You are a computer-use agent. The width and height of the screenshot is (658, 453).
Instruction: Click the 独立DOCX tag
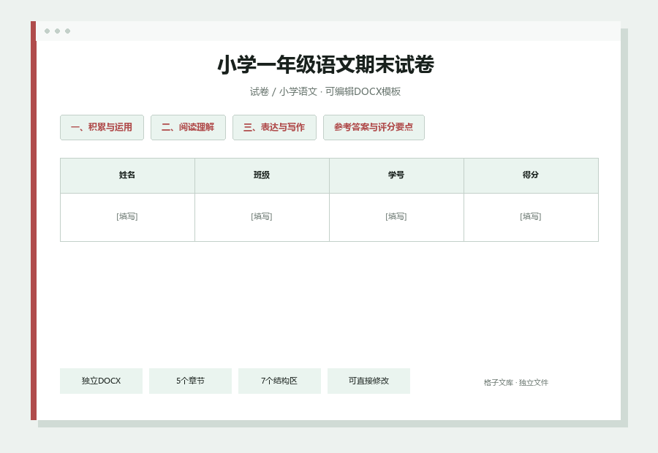pos(101,381)
